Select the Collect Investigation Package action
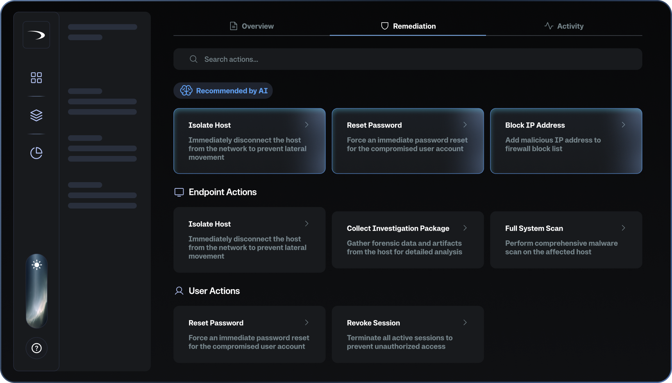 (407, 240)
